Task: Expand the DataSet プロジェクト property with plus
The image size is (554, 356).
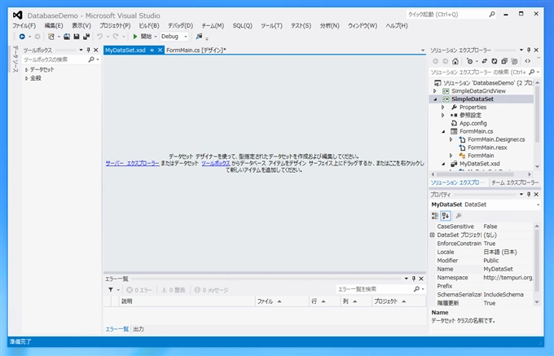Action: click(x=432, y=235)
